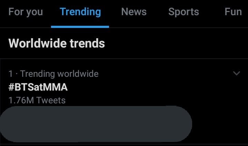Image resolution: width=248 pixels, height=146 pixels.
Task: Select the Trending tab
Action: click(x=80, y=12)
